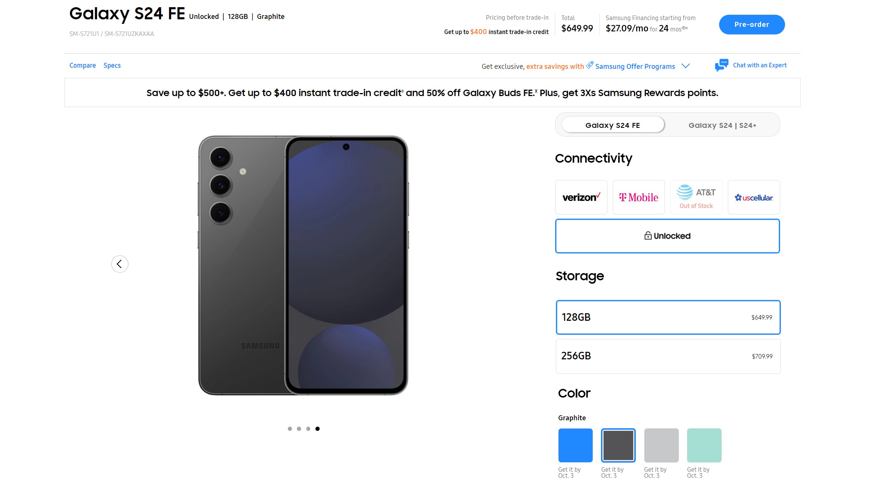Click the Specs link

(112, 65)
